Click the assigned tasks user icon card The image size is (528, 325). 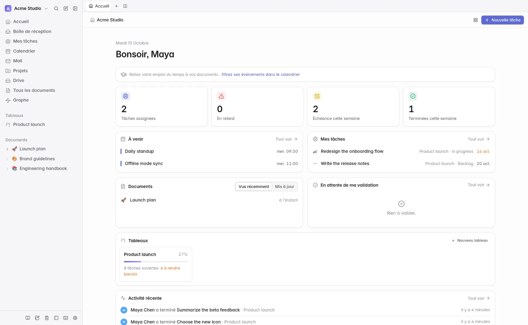(x=126, y=96)
